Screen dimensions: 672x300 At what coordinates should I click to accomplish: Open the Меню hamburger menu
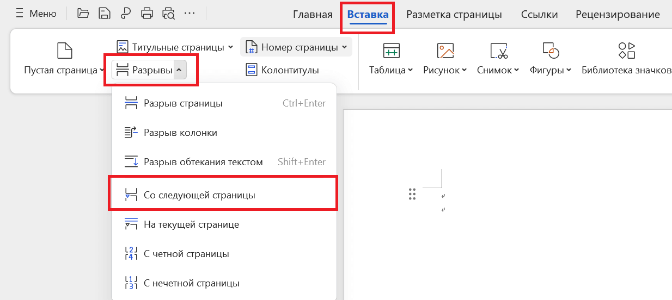[x=35, y=14]
